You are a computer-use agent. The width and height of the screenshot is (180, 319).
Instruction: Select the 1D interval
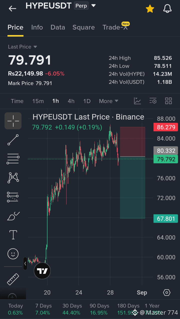pos(87,101)
